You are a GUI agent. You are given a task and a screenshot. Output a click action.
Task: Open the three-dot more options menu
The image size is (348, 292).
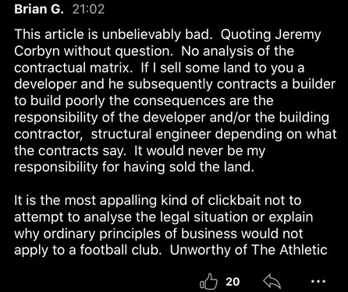[x=318, y=281]
